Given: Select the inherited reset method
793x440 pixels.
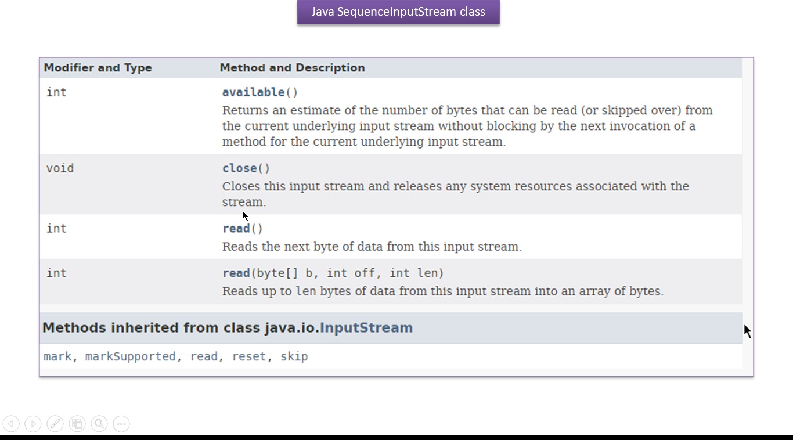Looking at the screenshot, I should pyautogui.click(x=248, y=356).
